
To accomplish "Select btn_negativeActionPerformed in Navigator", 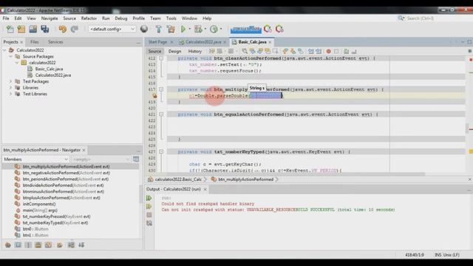I will coord(66,173).
